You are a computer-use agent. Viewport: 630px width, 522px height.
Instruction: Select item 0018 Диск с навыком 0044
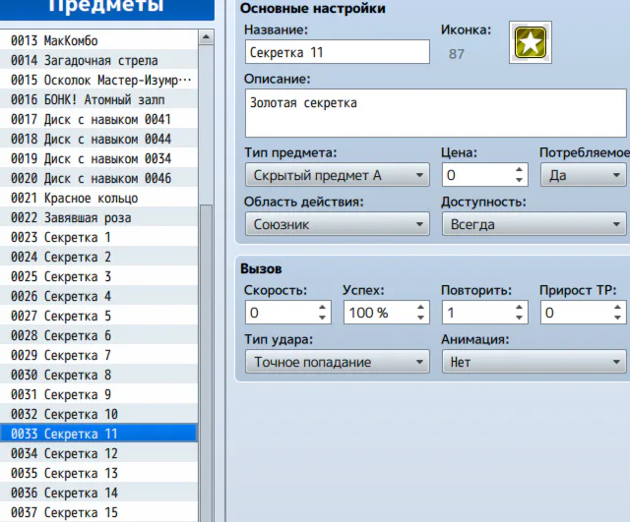click(98, 139)
